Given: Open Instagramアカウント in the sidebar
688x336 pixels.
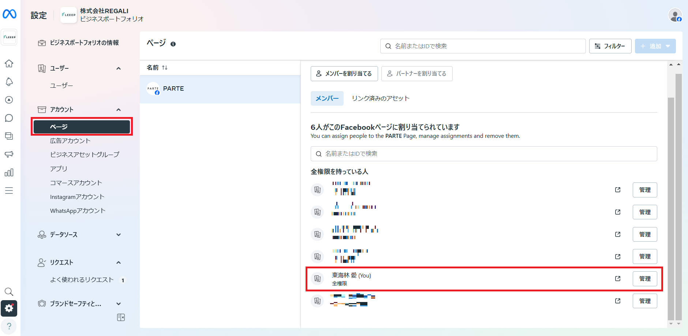Looking at the screenshot, I should (x=77, y=197).
